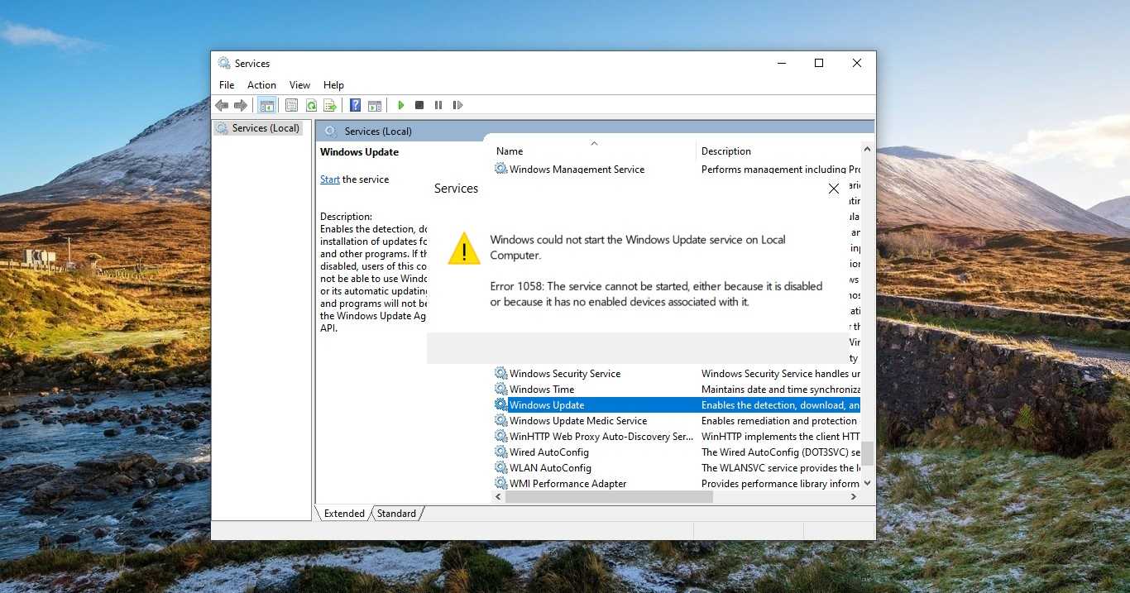Click the Error 1058 message text
This screenshot has width=1130, height=593.
[656, 294]
